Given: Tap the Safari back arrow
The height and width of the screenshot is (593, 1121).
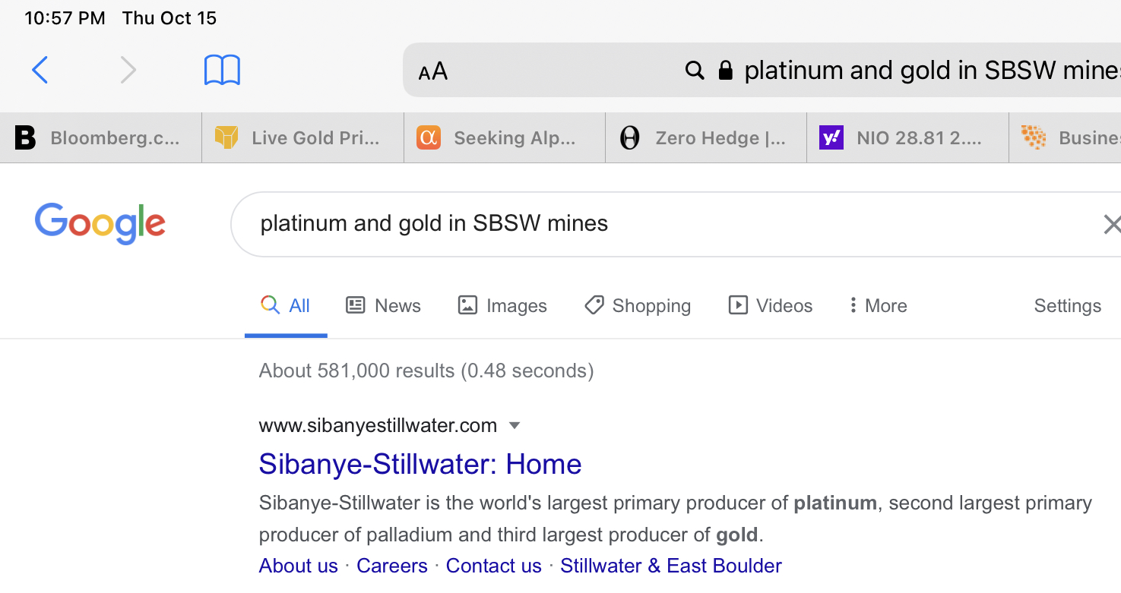Looking at the screenshot, I should tap(40, 70).
